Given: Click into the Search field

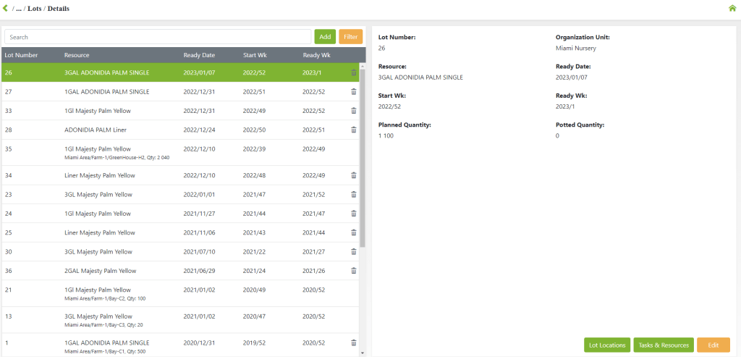Looking at the screenshot, I should coord(158,36).
